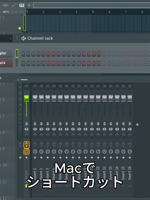Screen dimensions: 150x200
Task: Enable step 5 on the Sampler channel
Action: pyautogui.click(x=43, y=53)
